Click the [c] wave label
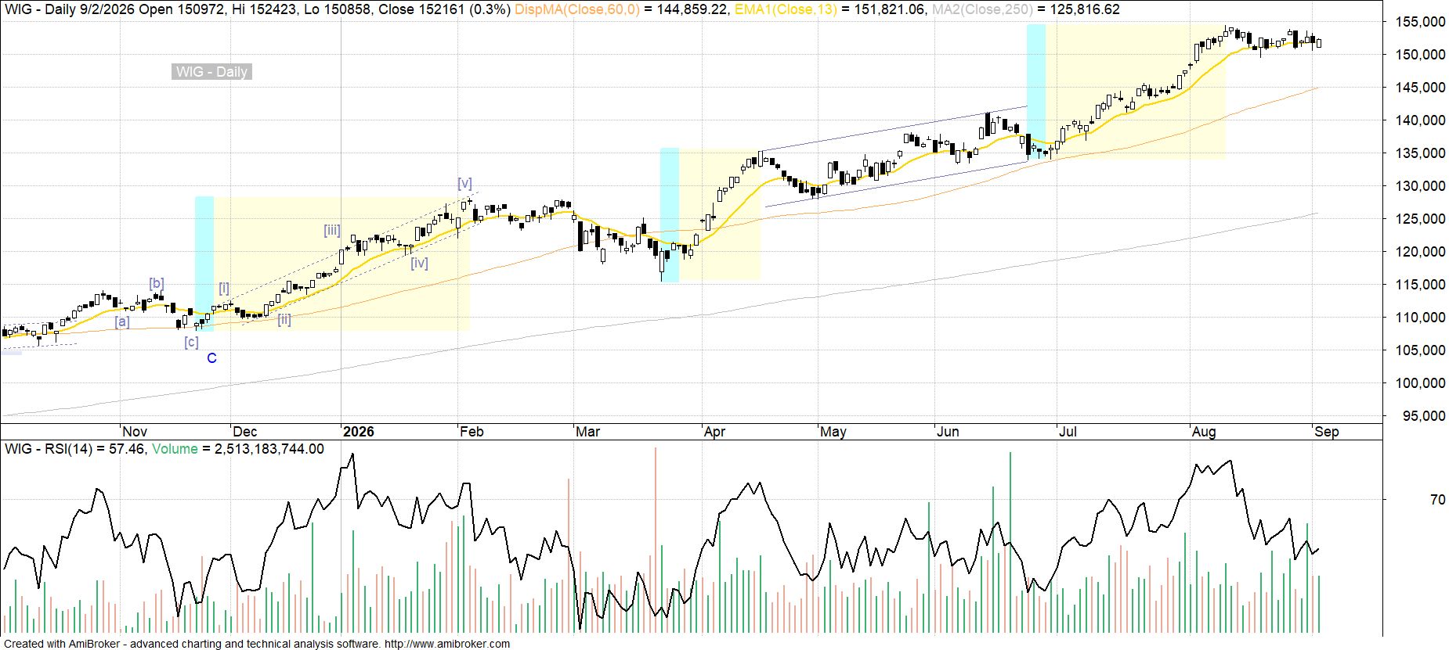 [x=191, y=342]
